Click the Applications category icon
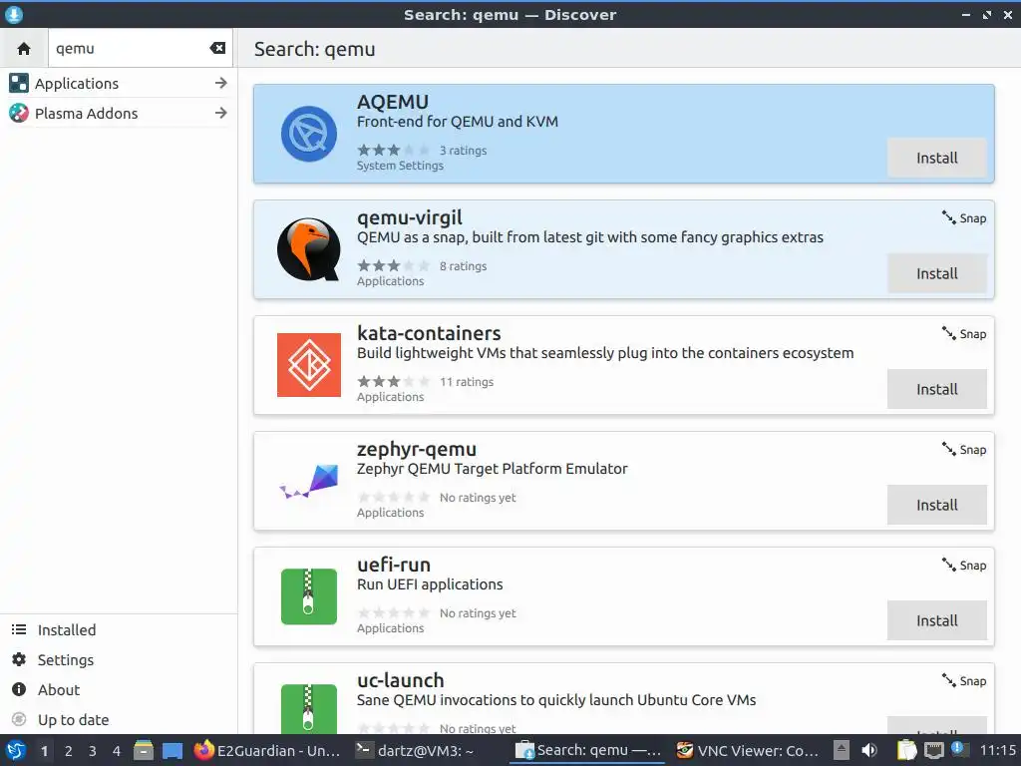This screenshot has height=766, width=1021. [19, 84]
